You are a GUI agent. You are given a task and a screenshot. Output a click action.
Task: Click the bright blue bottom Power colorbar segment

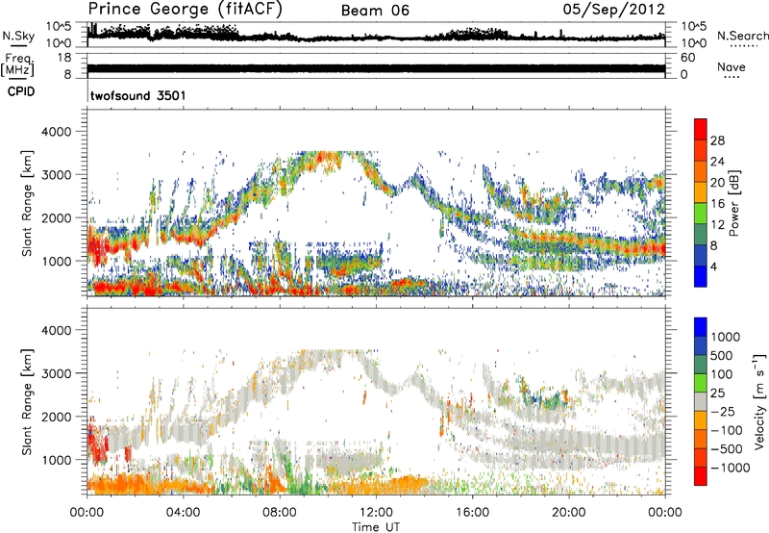[701, 276]
